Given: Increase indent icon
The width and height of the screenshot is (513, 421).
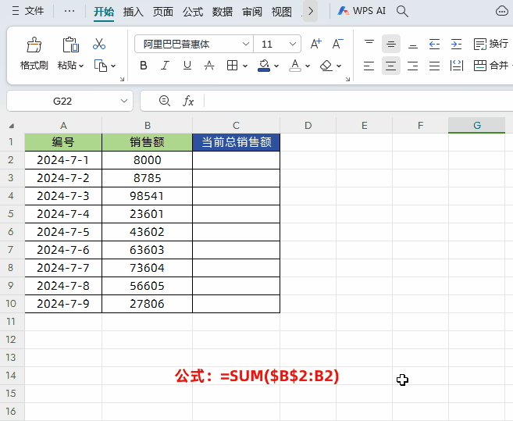Looking at the screenshot, I should point(457,44).
